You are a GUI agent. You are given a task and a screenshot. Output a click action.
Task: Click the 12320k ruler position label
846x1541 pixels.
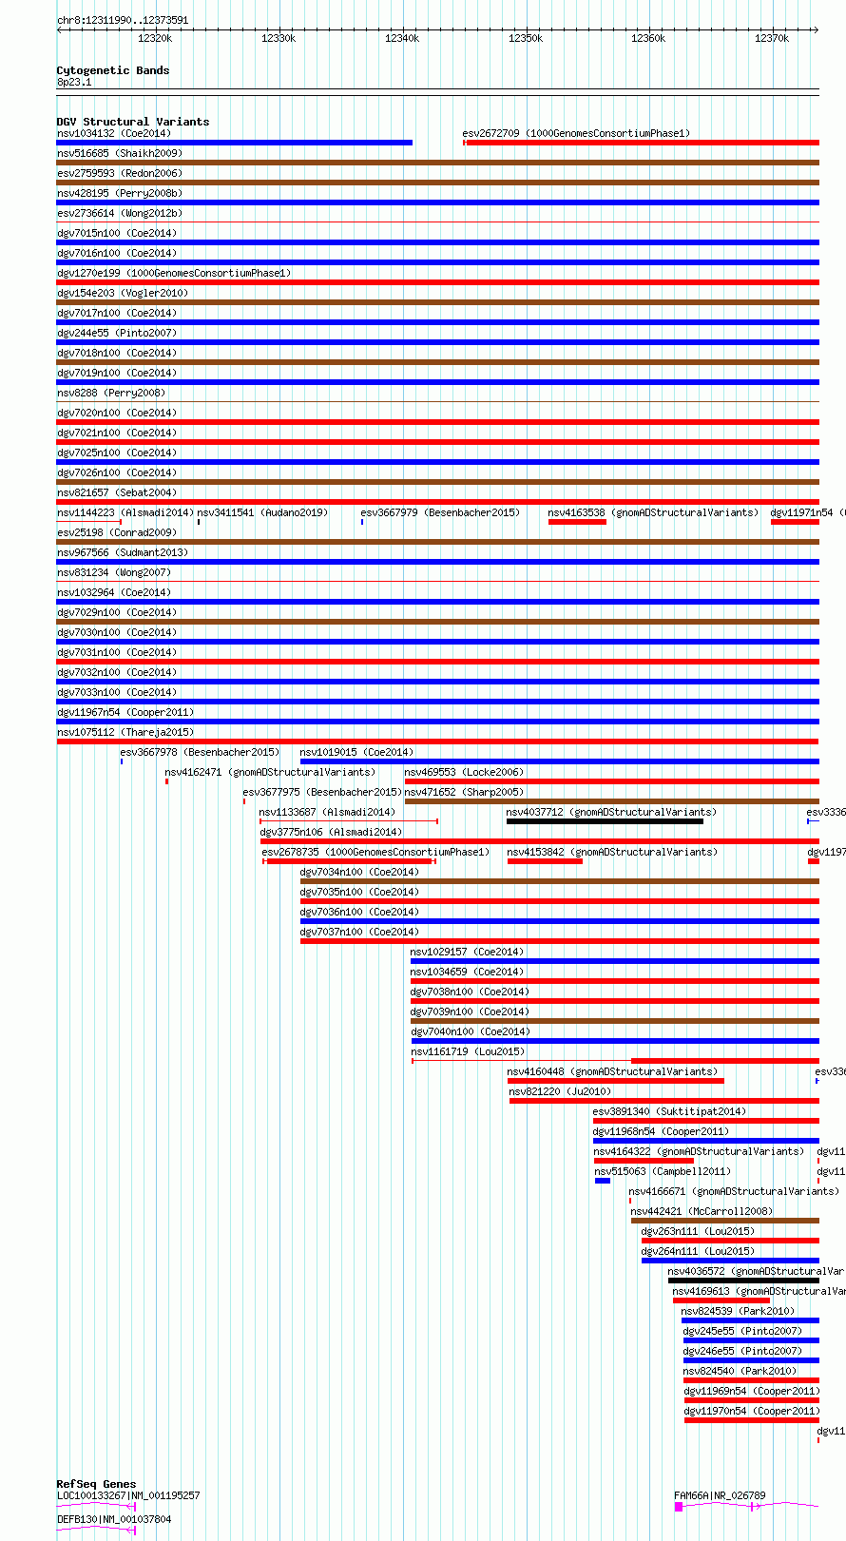(x=155, y=38)
